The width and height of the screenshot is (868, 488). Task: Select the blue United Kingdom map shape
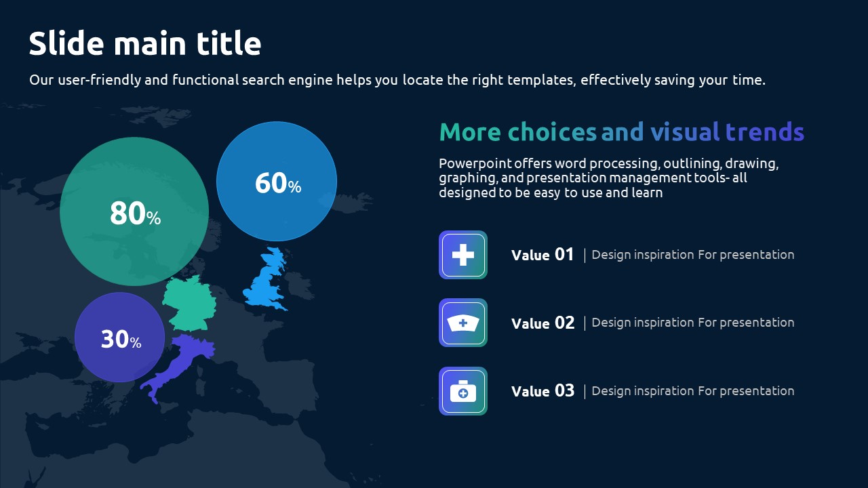click(266, 279)
